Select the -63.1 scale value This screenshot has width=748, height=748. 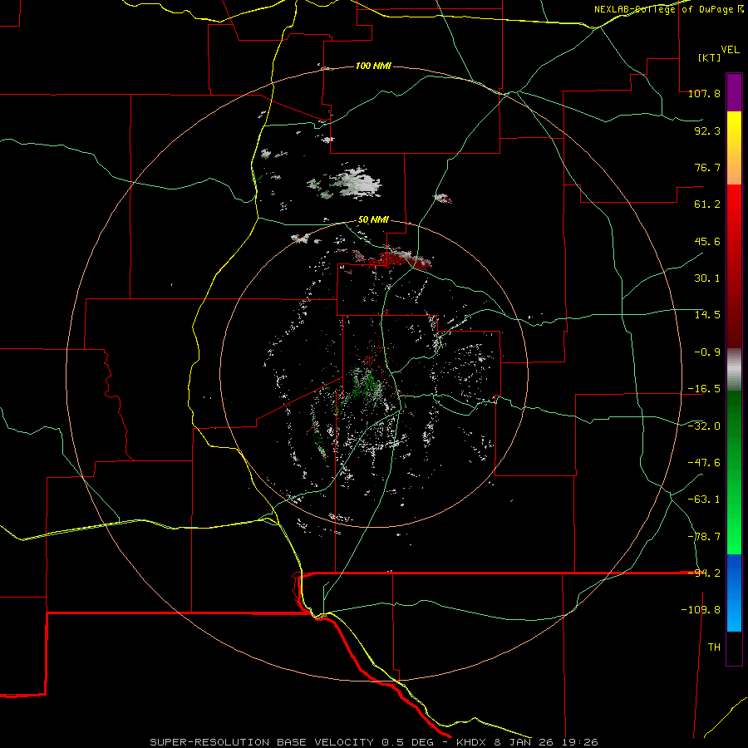click(704, 499)
